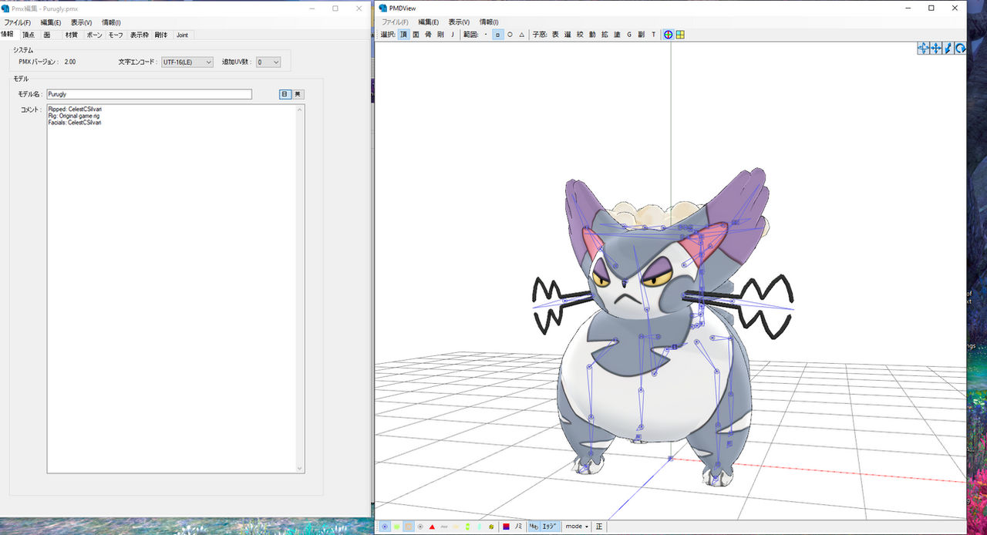Switch to the 剛体 tab
Image resolution: width=987 pixels, height=535 pixels.
pos(161,35)
